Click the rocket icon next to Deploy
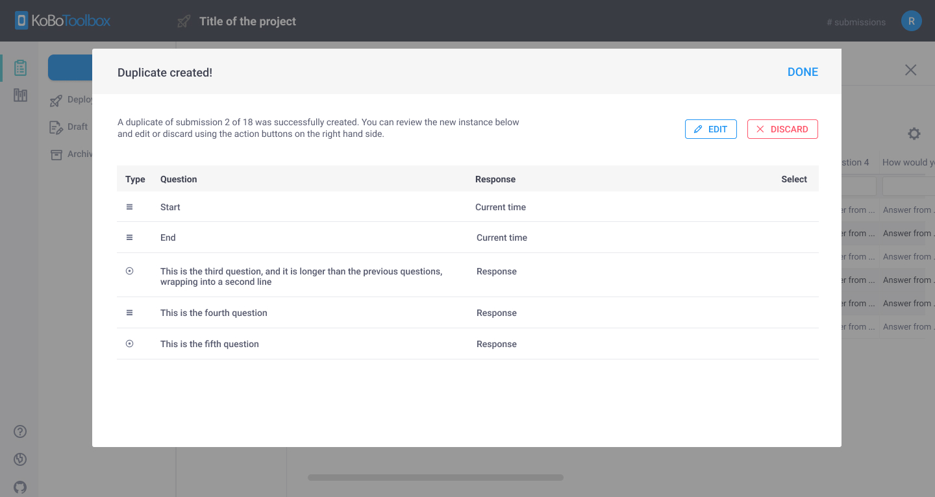935x497 pixels. 55,99
